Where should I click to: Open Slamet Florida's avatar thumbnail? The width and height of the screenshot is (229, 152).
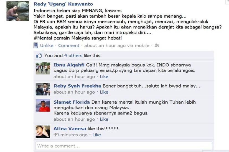click(43, 105)
